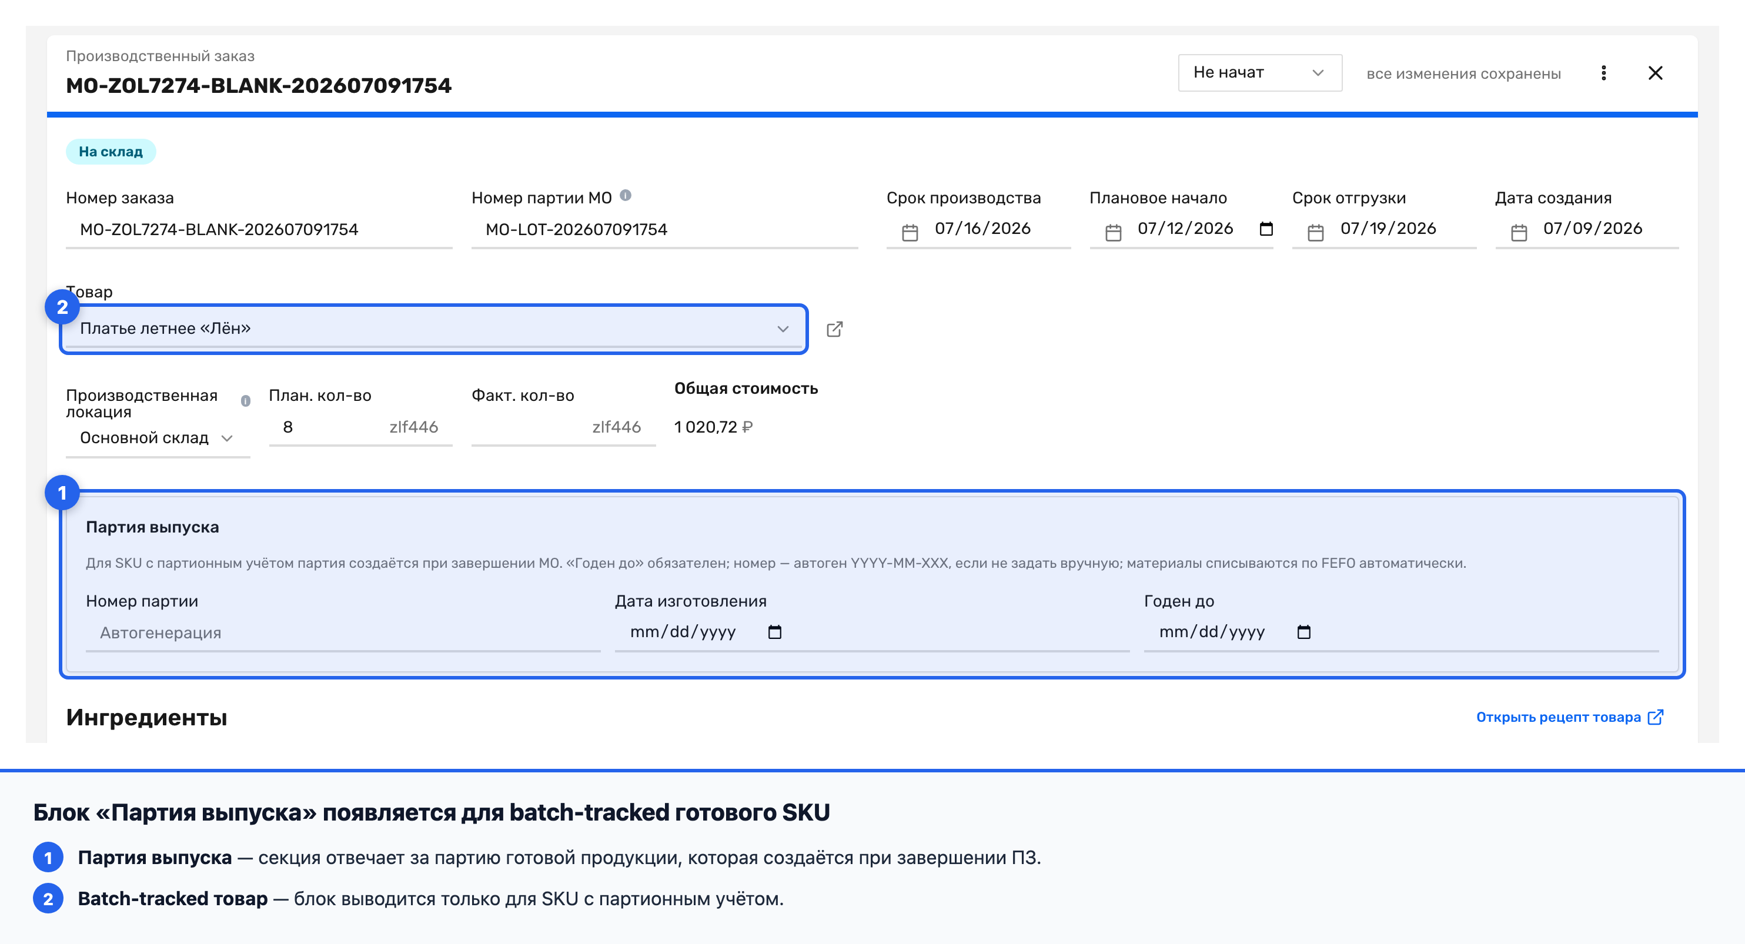Click the left calendar icon in 'Плановое начало'

[x=1113, y=232]
